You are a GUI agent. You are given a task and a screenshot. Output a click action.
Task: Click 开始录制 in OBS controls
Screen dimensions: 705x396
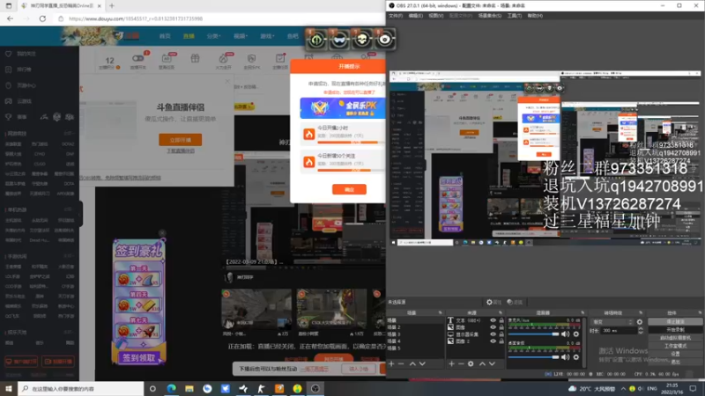pos(675,329)
